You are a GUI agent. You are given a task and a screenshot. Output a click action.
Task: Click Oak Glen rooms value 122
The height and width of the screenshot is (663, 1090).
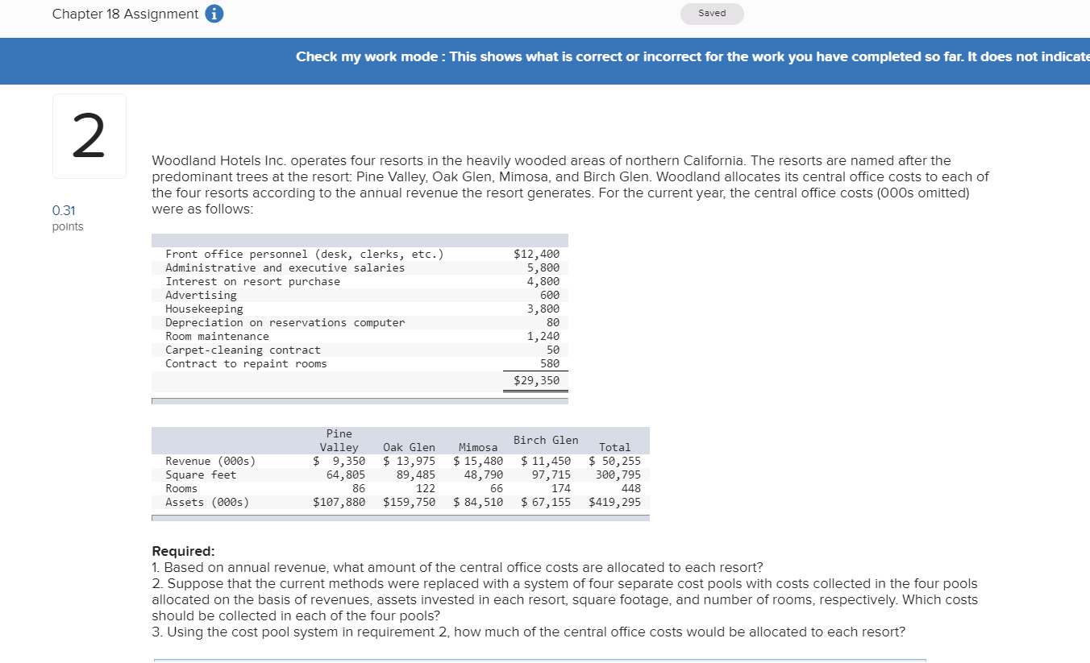click(426, 488)
